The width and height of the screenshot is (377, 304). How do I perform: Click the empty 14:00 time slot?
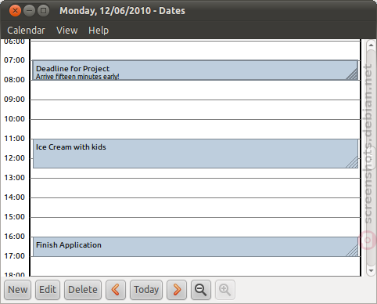point(195,208)
